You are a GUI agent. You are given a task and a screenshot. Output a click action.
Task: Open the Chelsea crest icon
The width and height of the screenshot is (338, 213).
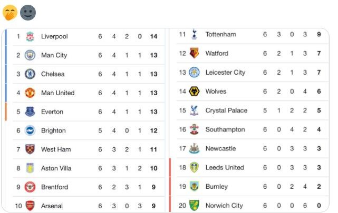(x=30, y=74)
